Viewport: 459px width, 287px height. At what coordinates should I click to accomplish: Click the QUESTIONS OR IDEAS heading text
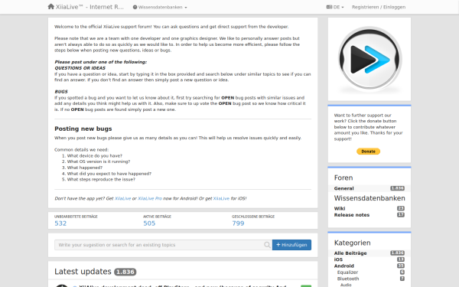click(x=80, y=68)
